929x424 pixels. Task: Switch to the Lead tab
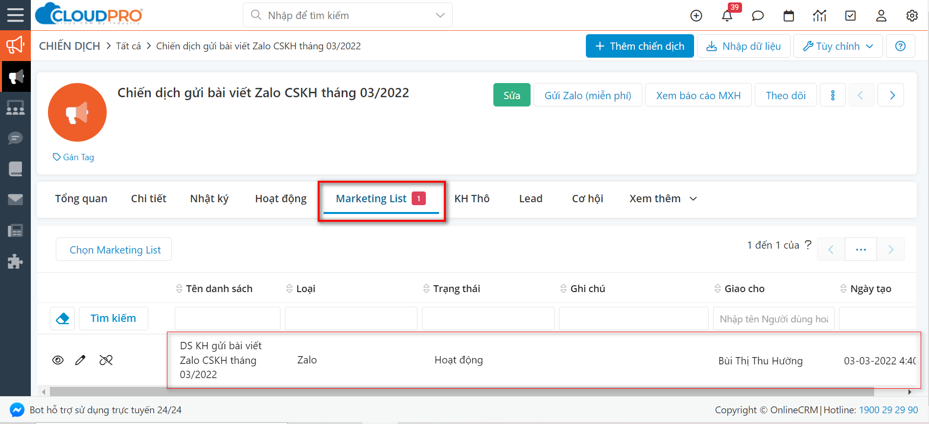click(x=531, y=199)
